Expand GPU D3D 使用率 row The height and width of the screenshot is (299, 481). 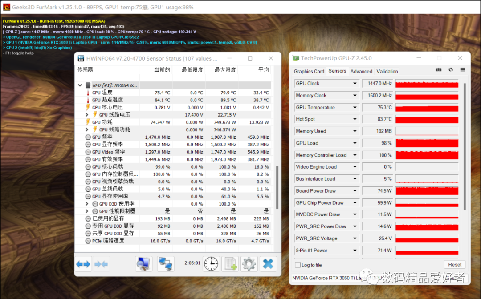click(x=87, y=204)
